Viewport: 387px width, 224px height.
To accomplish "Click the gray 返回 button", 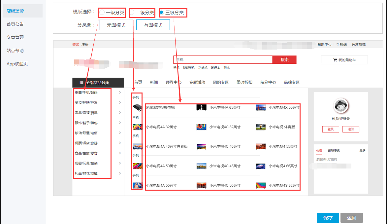I will (351, 218).
